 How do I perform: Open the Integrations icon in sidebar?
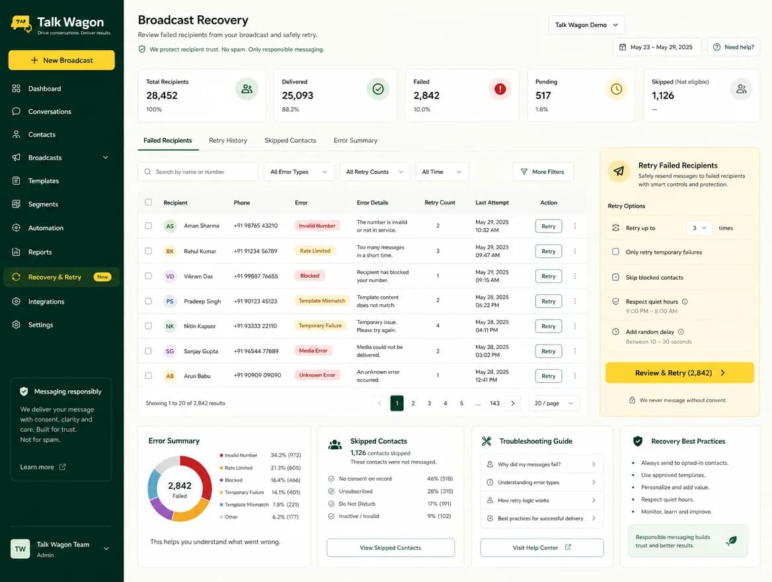tap(17, 301)
